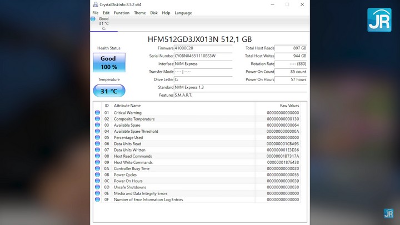This screenshot has height=225, width=400.
Task: Click the Host Read Commands status orb
Action: pos(98,156)
